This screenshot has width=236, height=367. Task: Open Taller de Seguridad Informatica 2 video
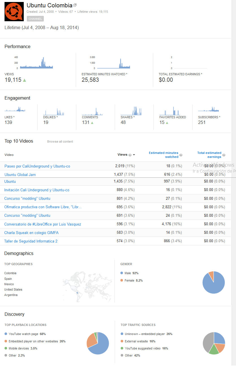(x=31, y=241)
